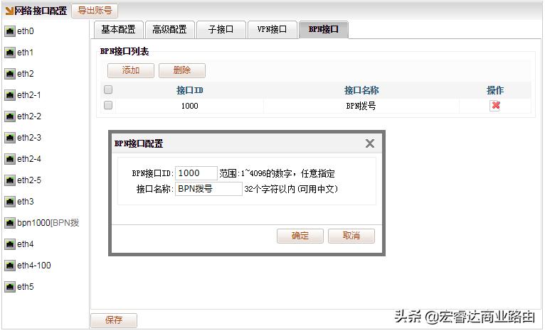This screenshot has width=545, height=333.
Task: Confirm dialog with 确定 button
Action: coord(300,236)
